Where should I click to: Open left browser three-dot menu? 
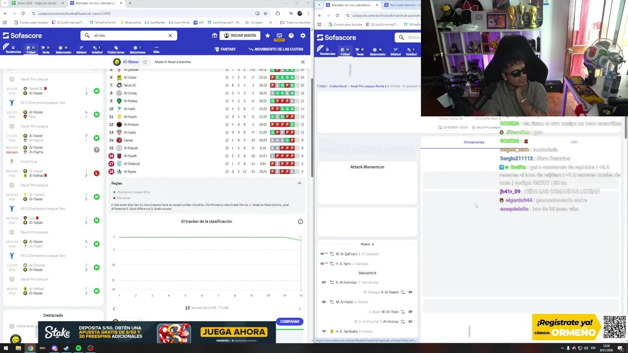[x=308, y=13]
